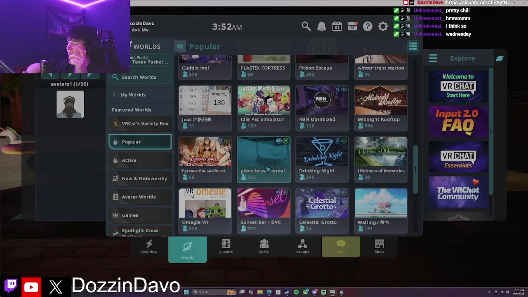The height and width of the screenshot is (297, 528).
Task: Open the Windows Start button
Action: click(186, 292)
